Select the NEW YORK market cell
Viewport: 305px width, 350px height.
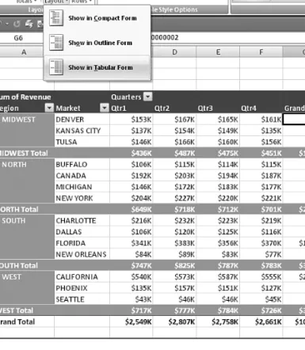point(82,198)
